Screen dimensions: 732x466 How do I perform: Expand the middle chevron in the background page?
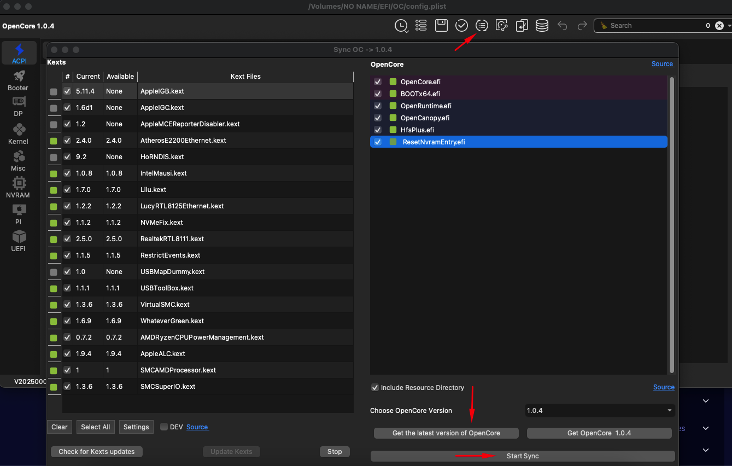(x=706, y=428)
